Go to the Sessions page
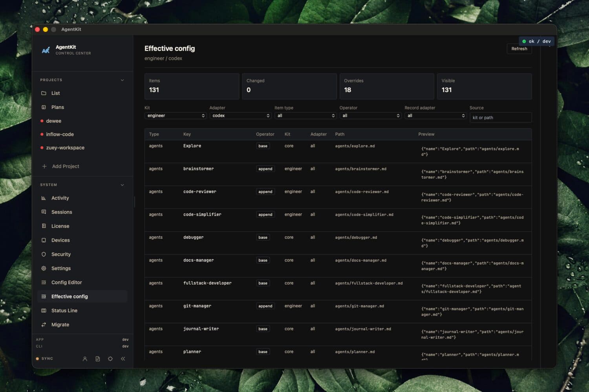 click(x=62, y=212)
